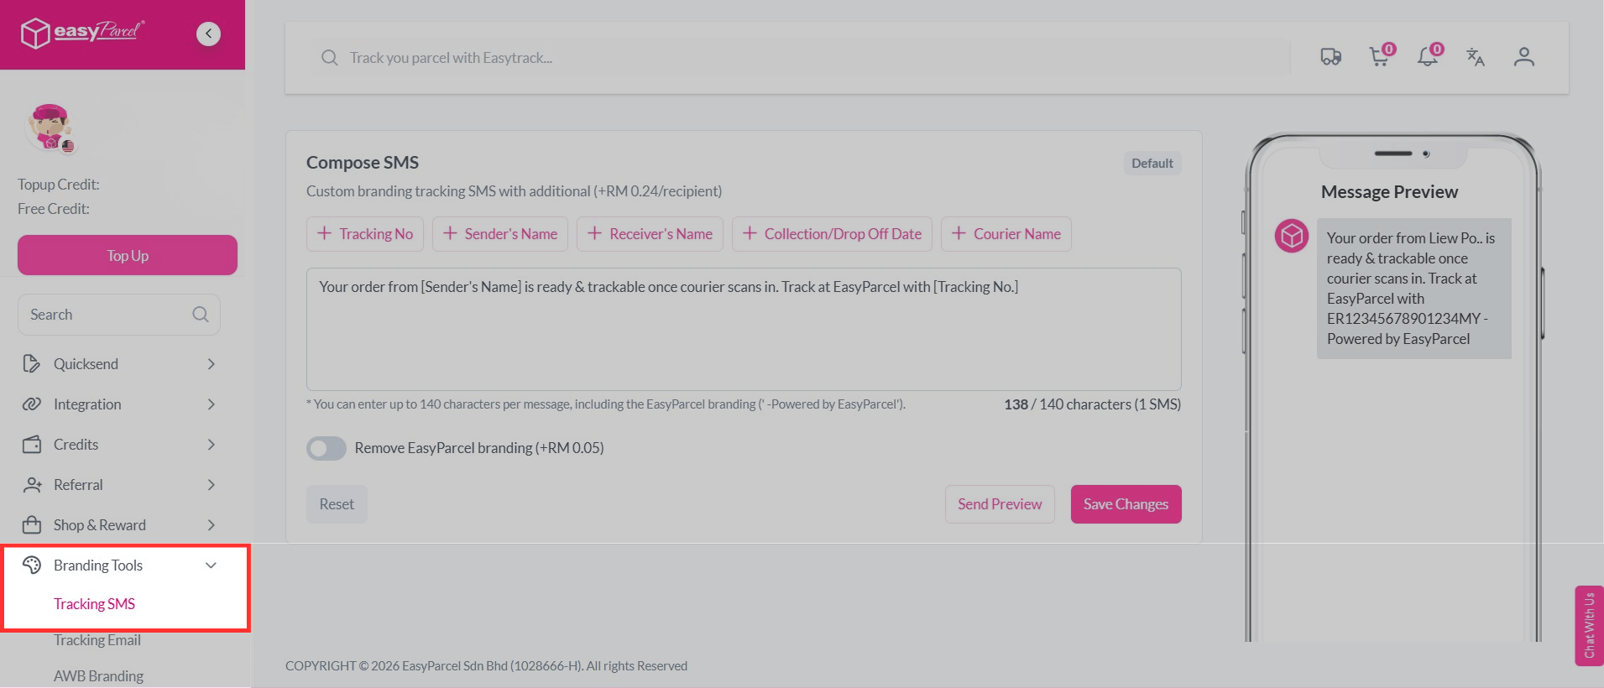Click the Branding Tools menu item
Image resolution: width=1604 pixels, height=688 pixels.
click(119, 566)
